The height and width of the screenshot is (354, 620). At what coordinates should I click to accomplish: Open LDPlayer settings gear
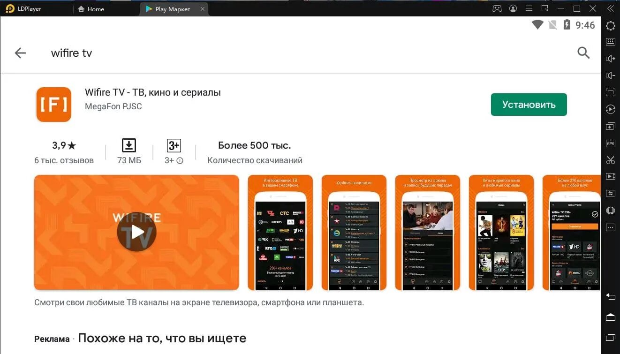coord(610,26)
